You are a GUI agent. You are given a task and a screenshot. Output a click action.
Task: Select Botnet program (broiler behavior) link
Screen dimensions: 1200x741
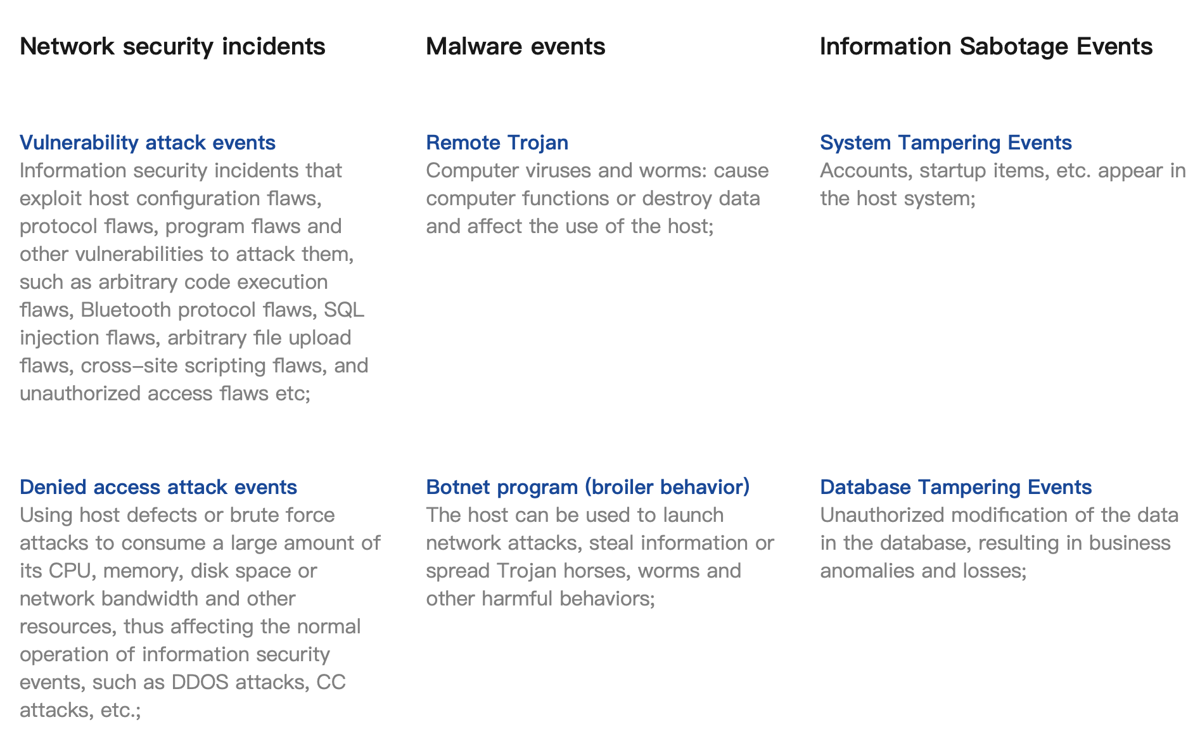(x=588, y=487)
